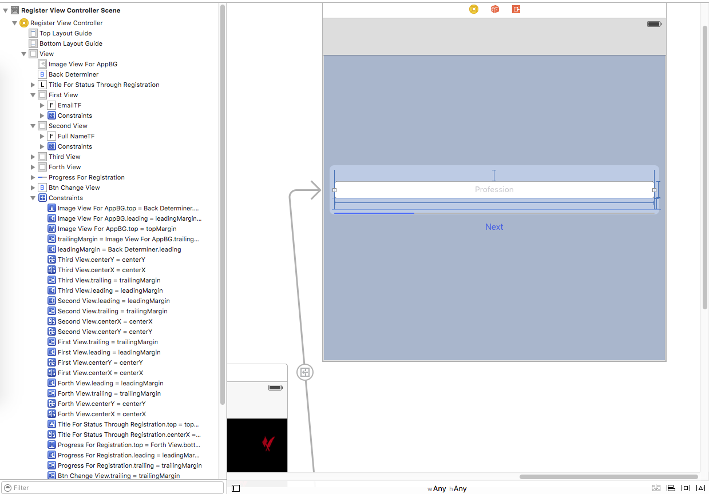Click the Progress For Registration icon
The width and height of the screenshot is (709, 494).
pos(42,177)
